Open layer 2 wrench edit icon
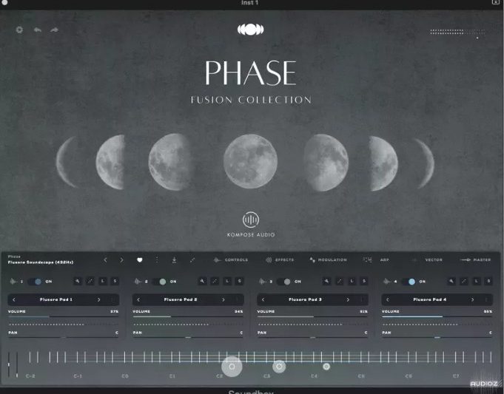Screen dimensions: 504x394 tap(202, 282)
